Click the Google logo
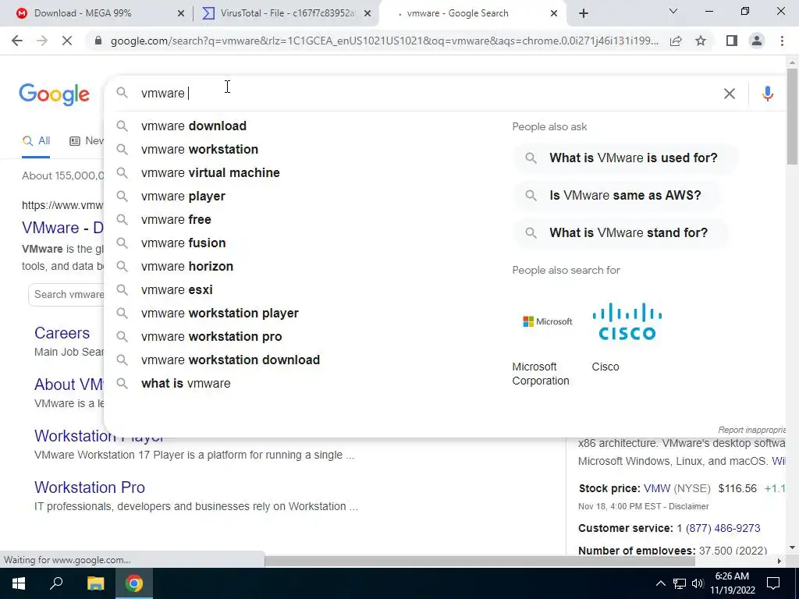Image resolution: width=799 pixels, height=599 pixels. click(x=55, y=94)
